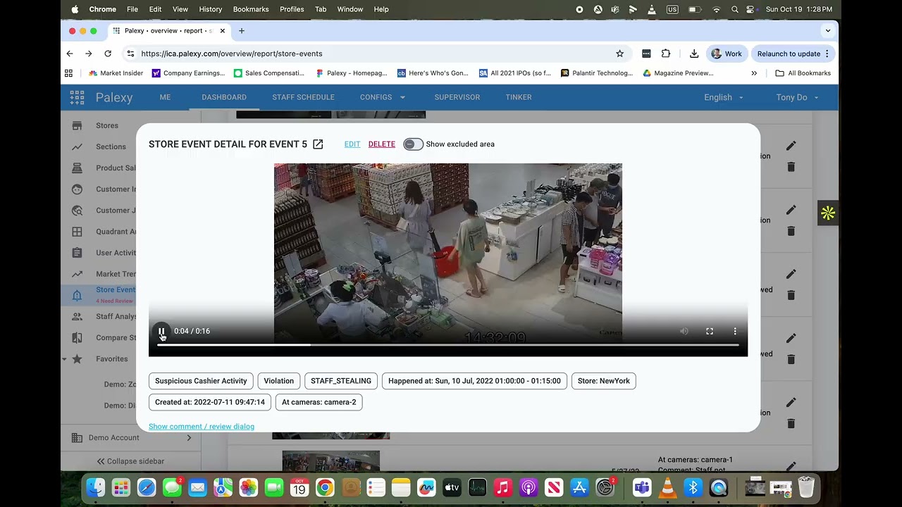This screenshot has height=507, width=902.
Task: Expand the Demo Account chevron
Action: pos(189,437)
